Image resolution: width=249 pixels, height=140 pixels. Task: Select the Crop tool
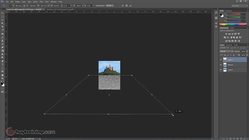click(x=2, y=27)
